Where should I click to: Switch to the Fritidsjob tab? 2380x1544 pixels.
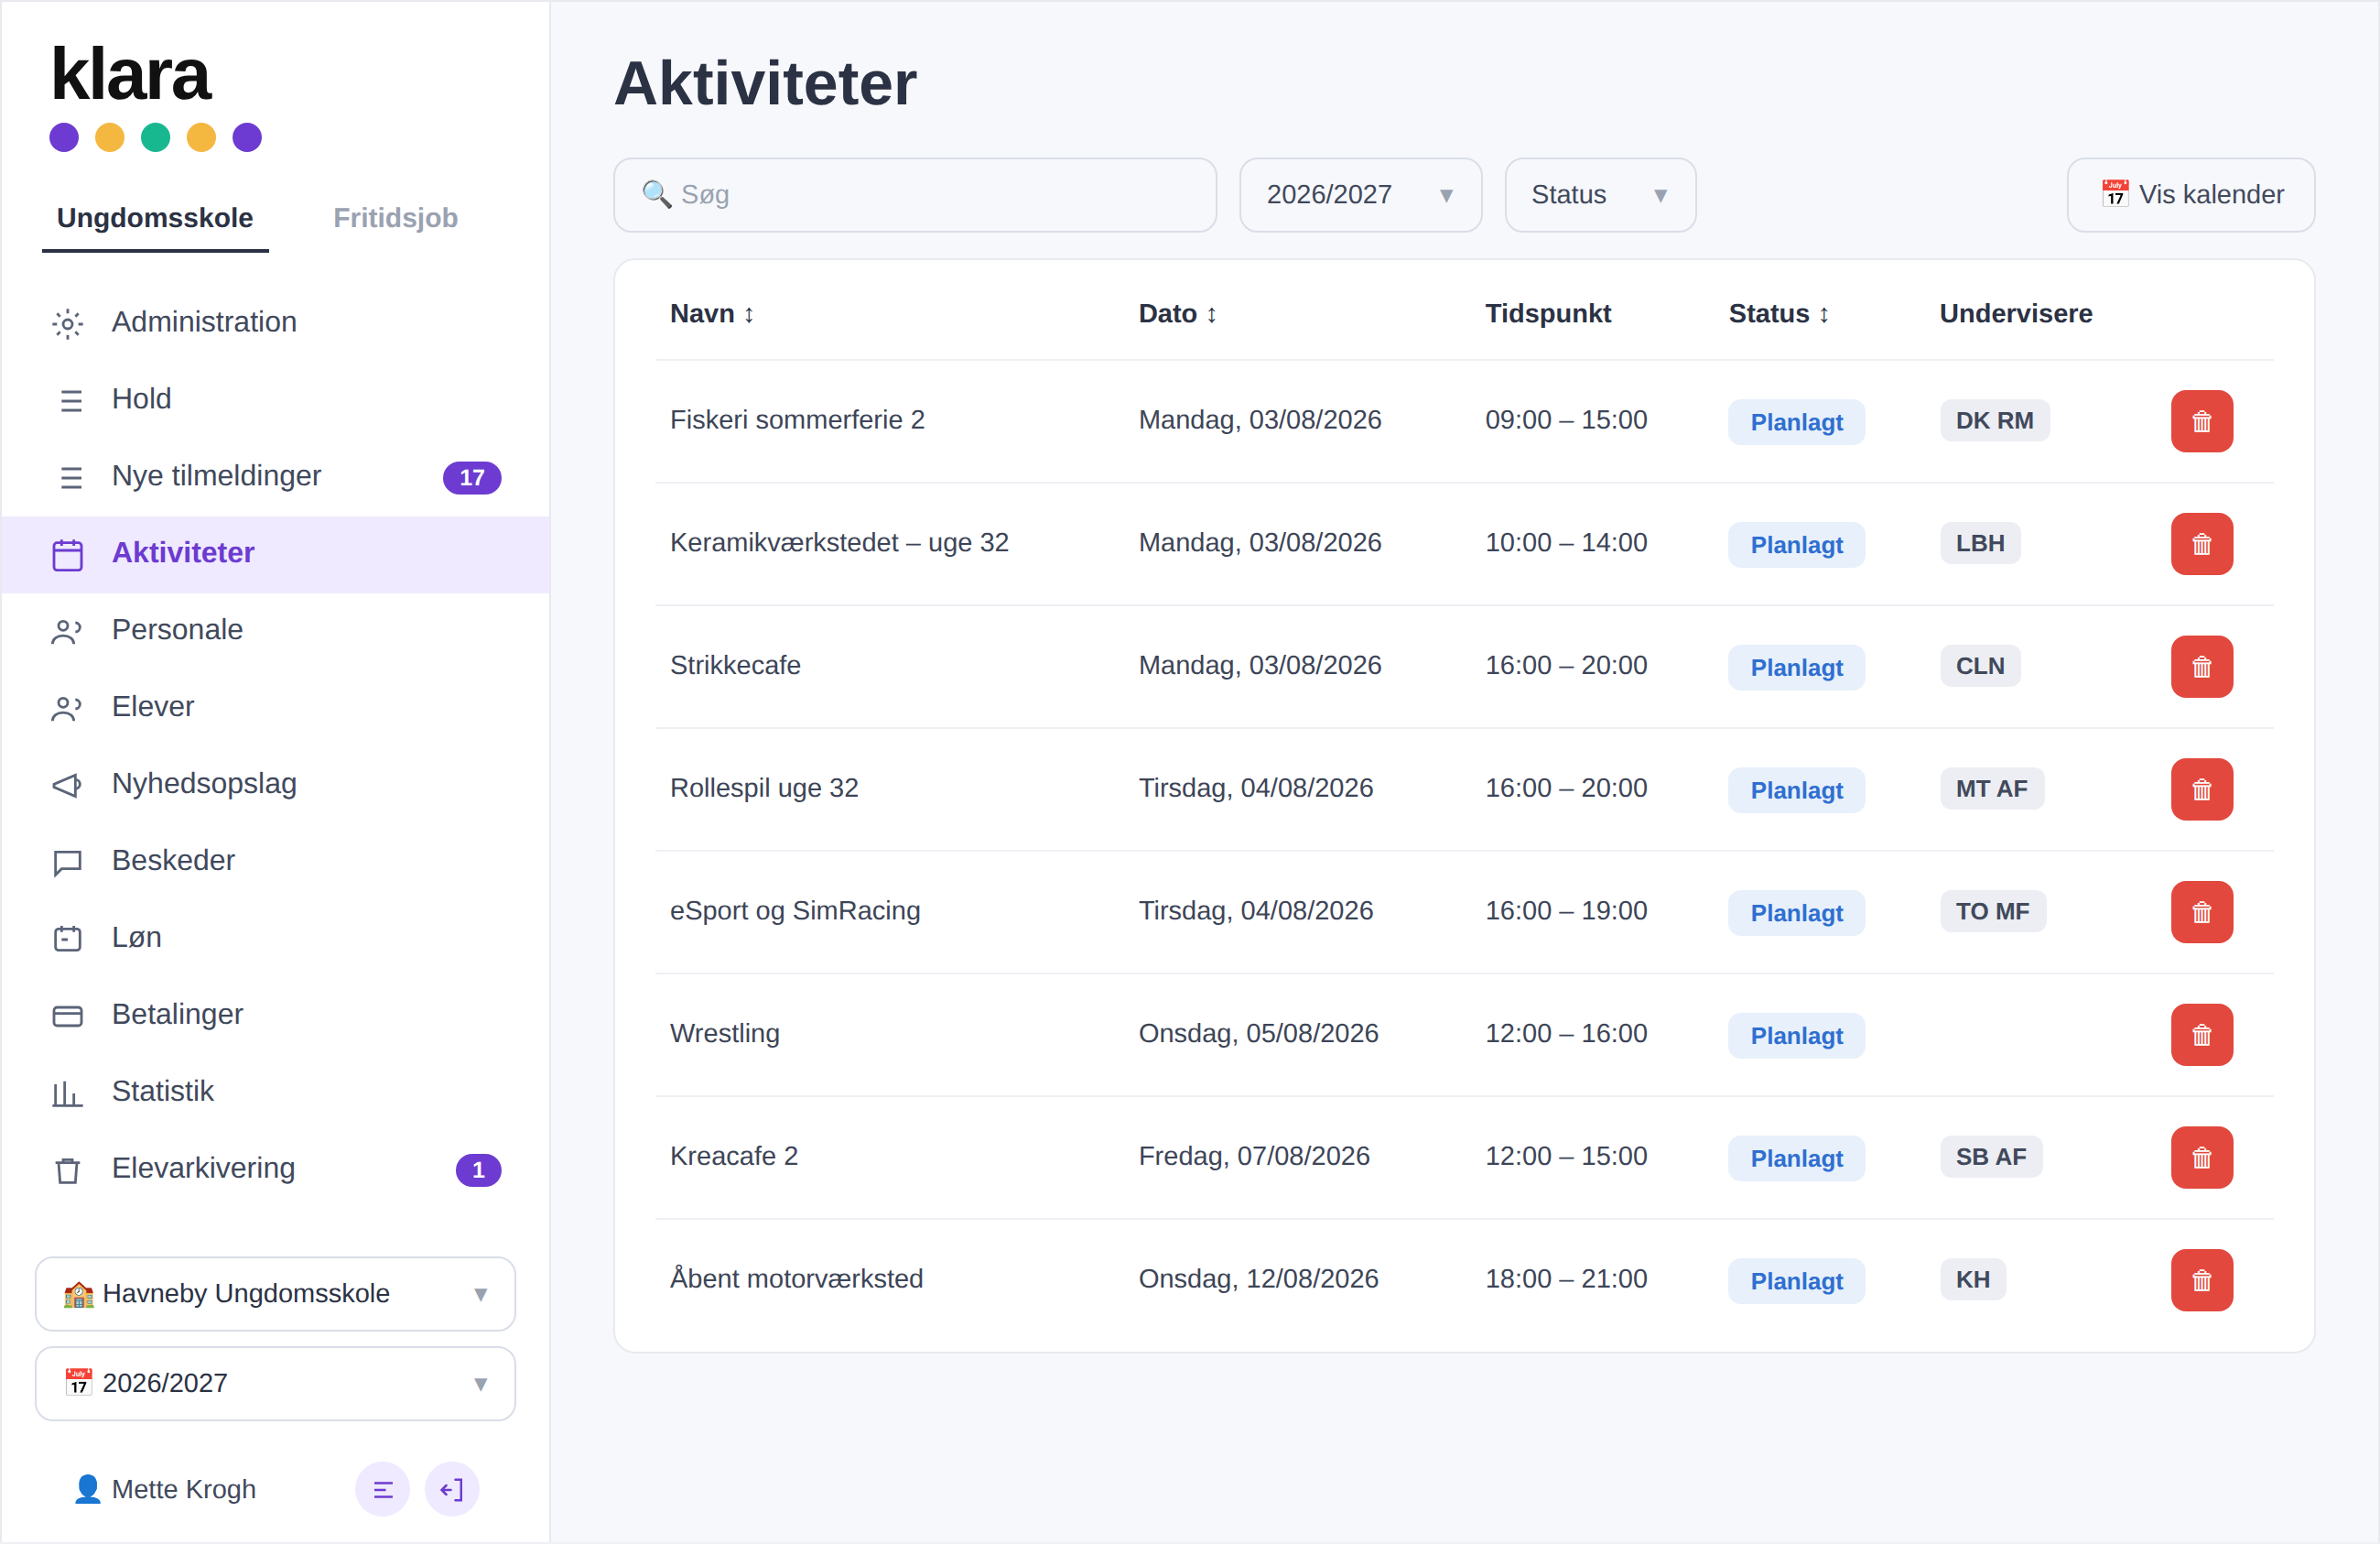(395, 218)
